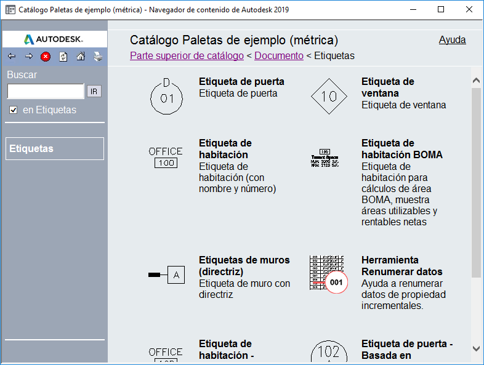484x365 pixels.
Task: Click the Forward arrow navigation icon
Action: point(29,57)
